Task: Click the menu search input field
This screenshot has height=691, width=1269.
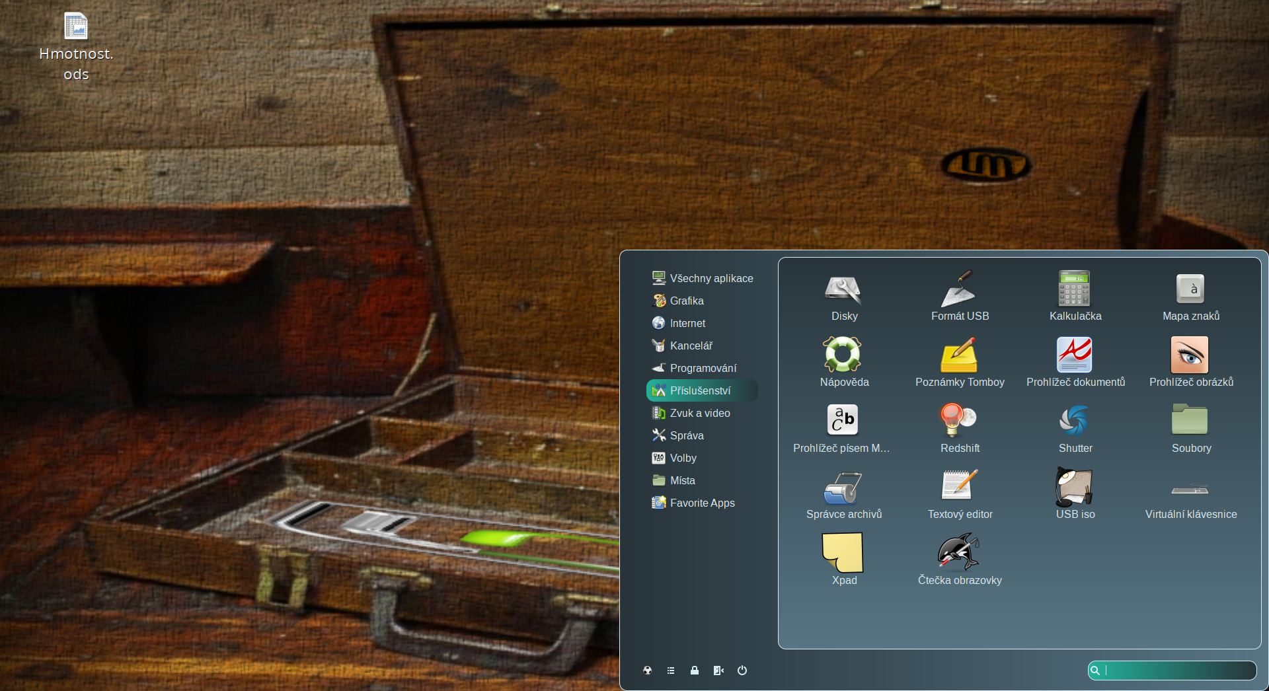Action: (1178, 671)
